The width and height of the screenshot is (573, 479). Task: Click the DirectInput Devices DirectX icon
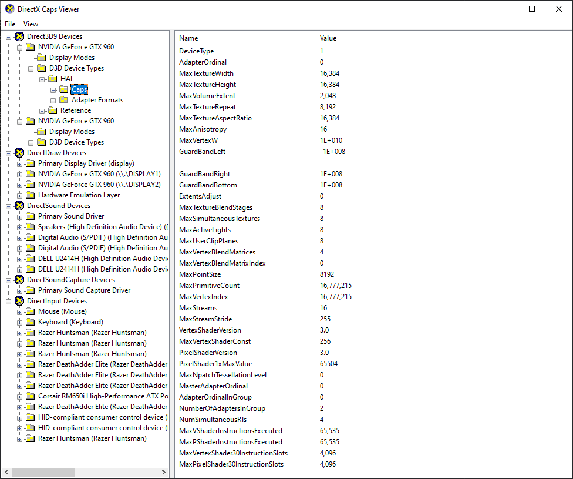[19, 301]
